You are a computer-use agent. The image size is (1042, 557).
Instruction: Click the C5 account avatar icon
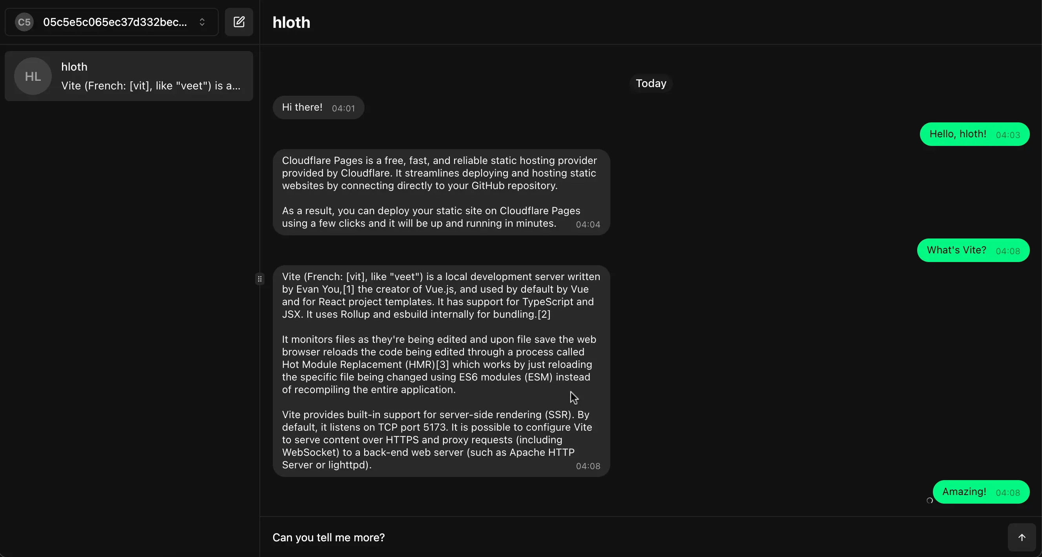(24, 22)
